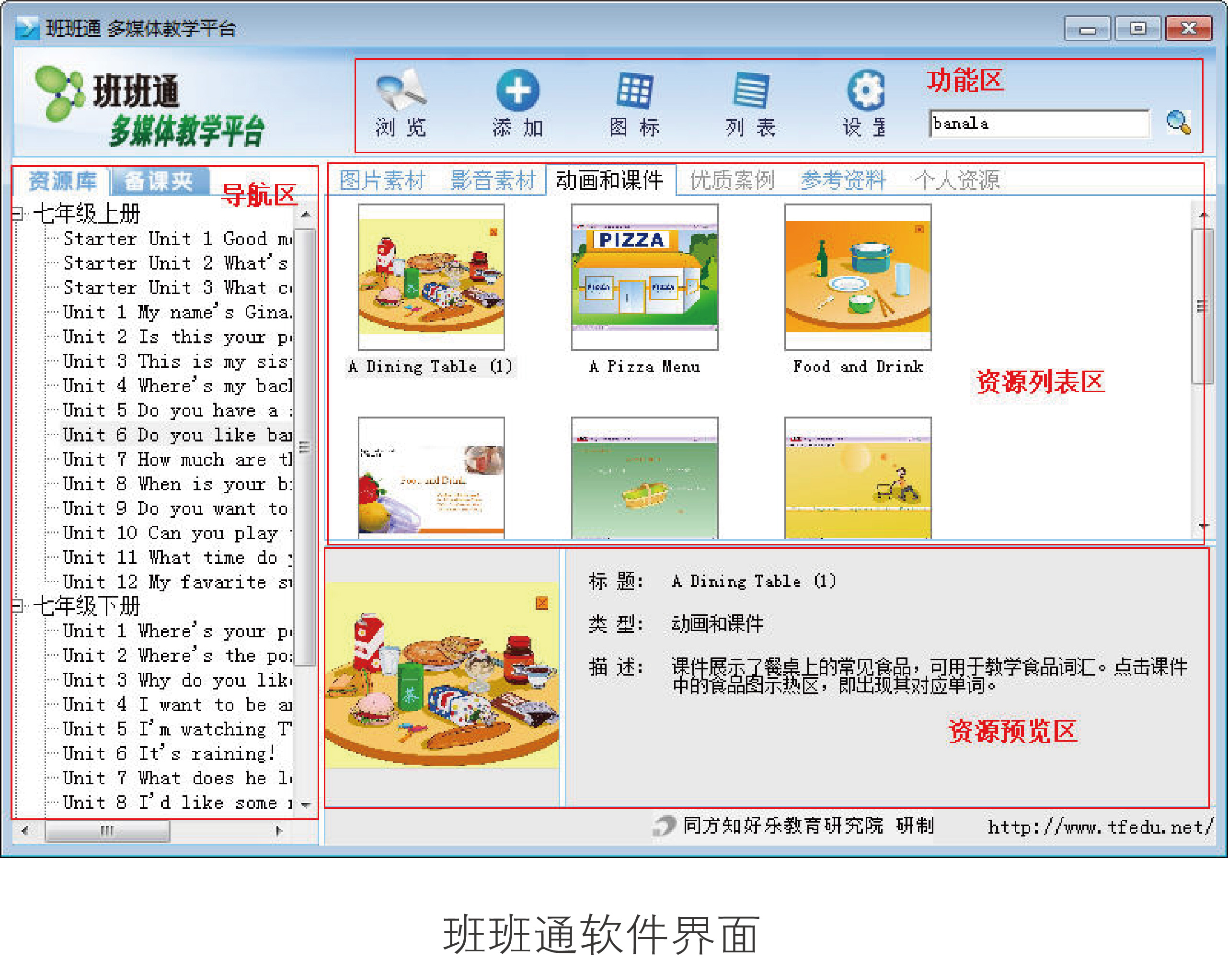Viewport: 1228px width, 961px height.
Task: Click the 添加 add plus icon
Action: 517,90
